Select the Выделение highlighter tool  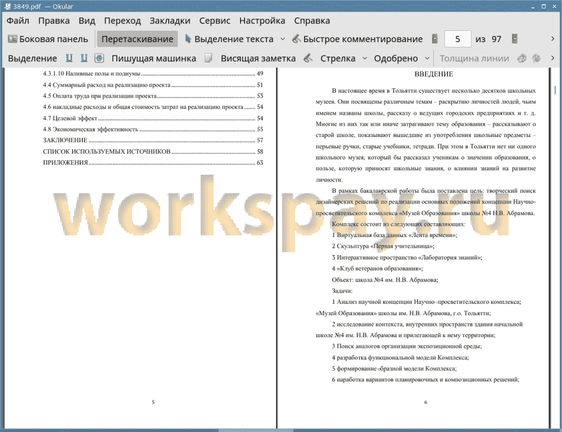[32, 58]
